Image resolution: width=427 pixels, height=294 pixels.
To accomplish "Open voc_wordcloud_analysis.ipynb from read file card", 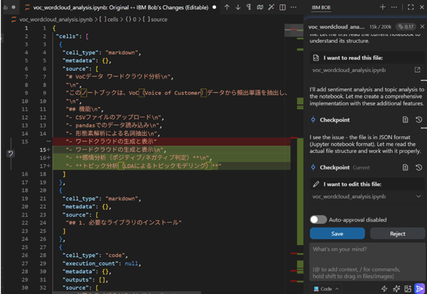I will (417, 70).
